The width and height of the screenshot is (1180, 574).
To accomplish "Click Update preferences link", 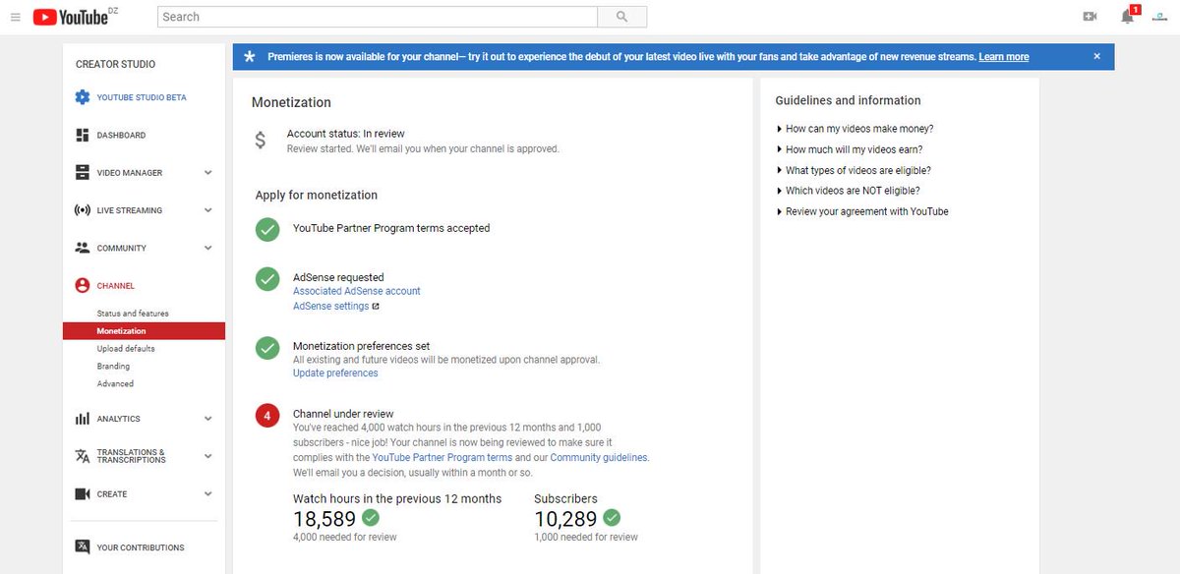I will (x=335, y=373).
